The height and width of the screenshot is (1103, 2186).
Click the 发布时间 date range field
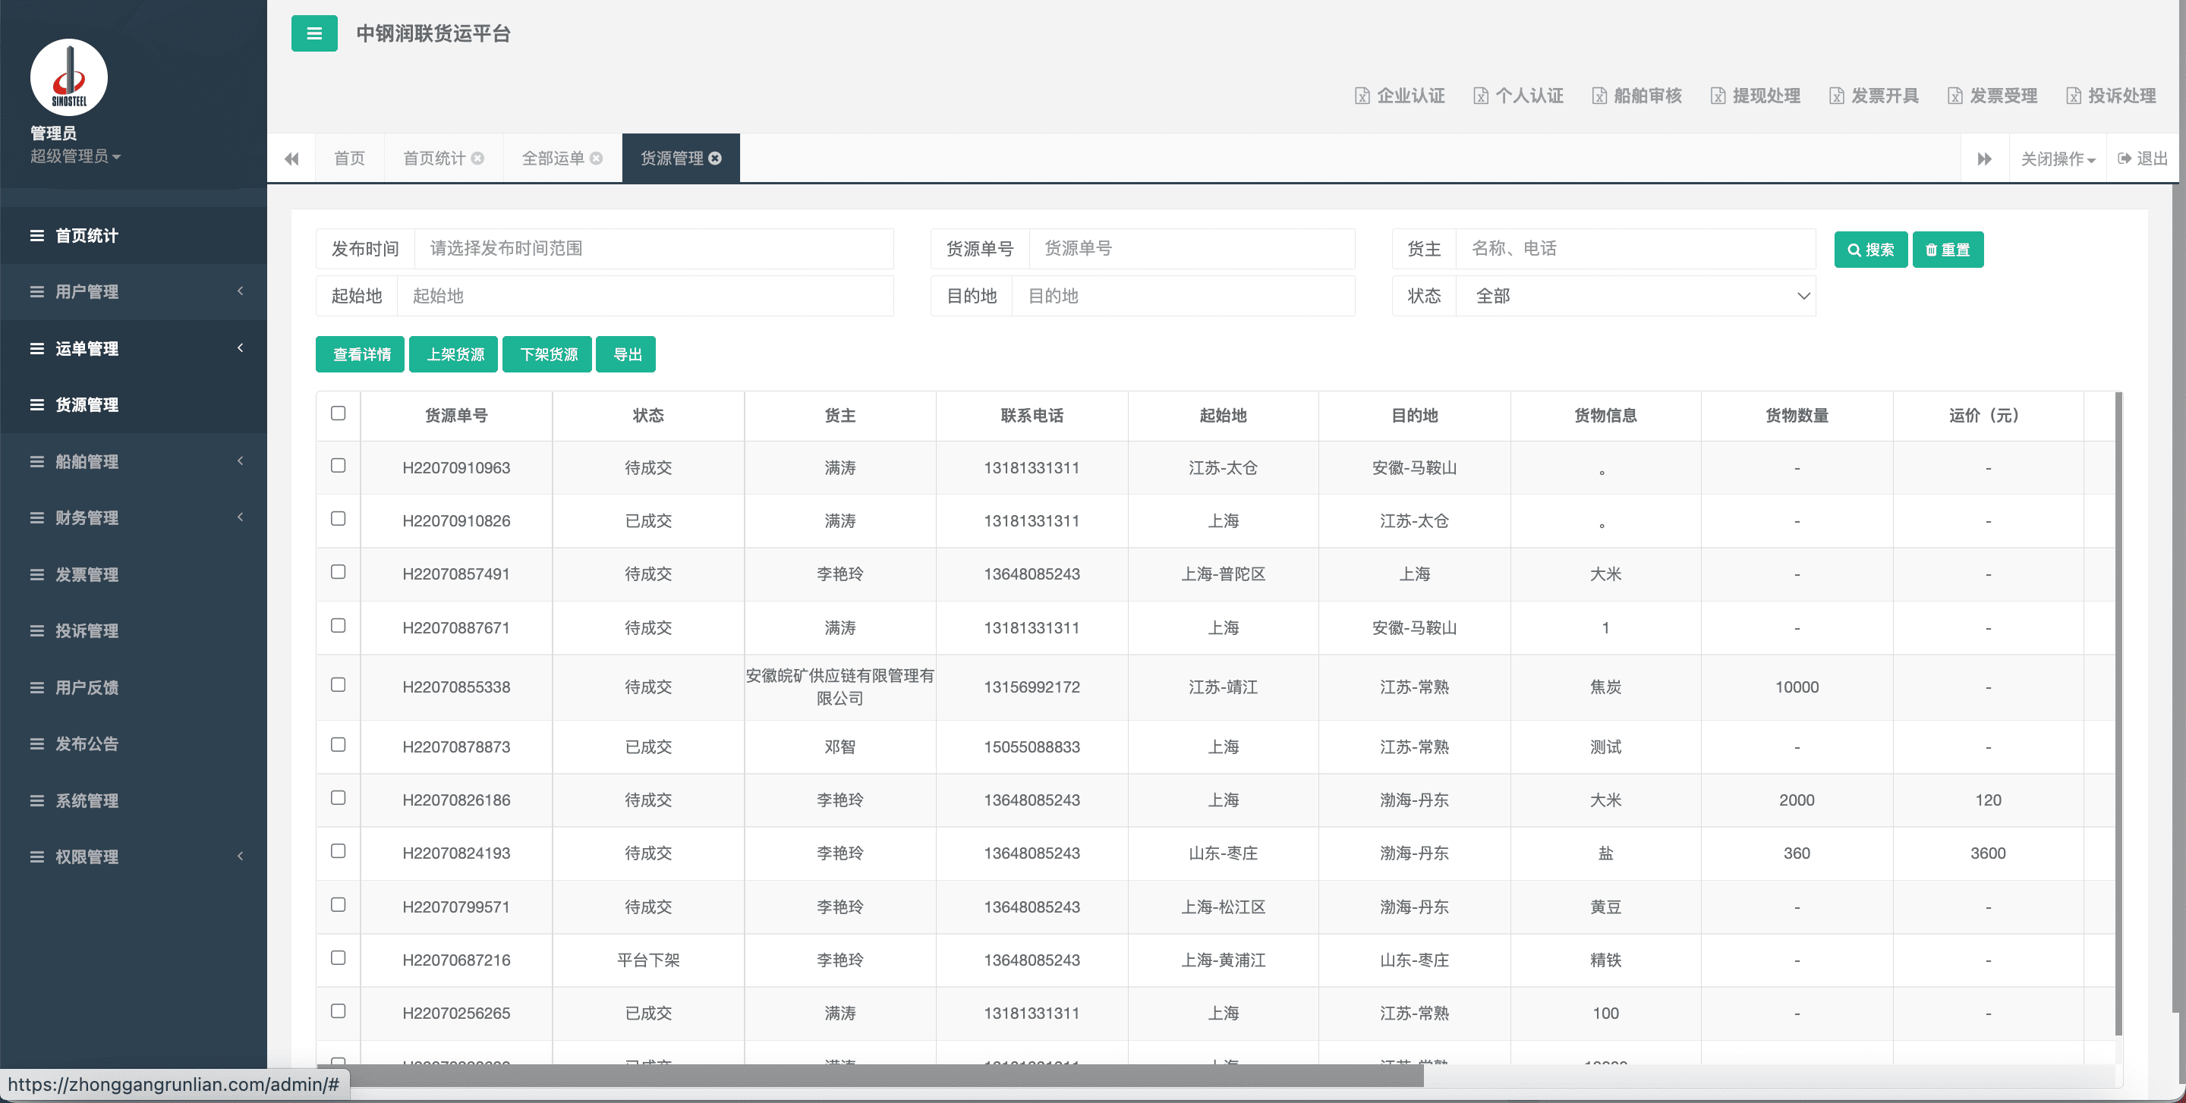[x=653, y=248]
